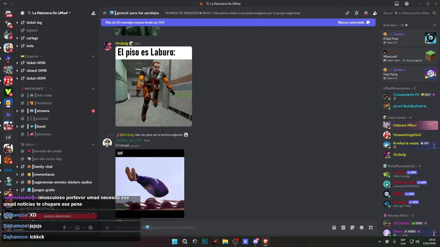This screenshot has height=247, width=440.
Task: Open the Minecraft activity icon
Action: 430,56
